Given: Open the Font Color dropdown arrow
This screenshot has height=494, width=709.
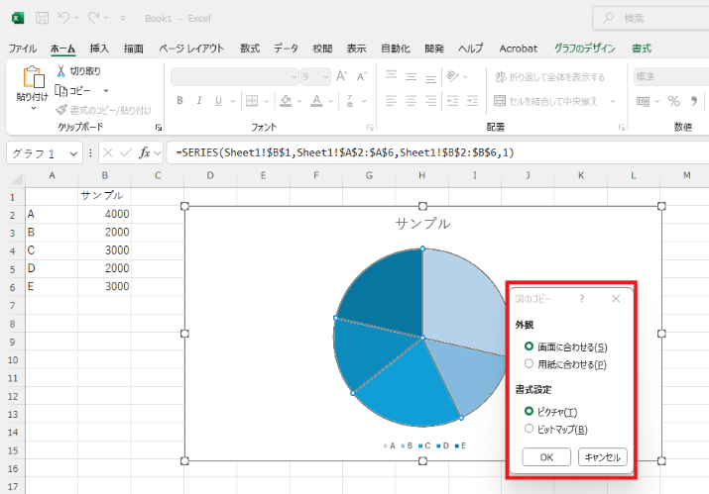Looking at the screenshot, I should tap(330, 101).
